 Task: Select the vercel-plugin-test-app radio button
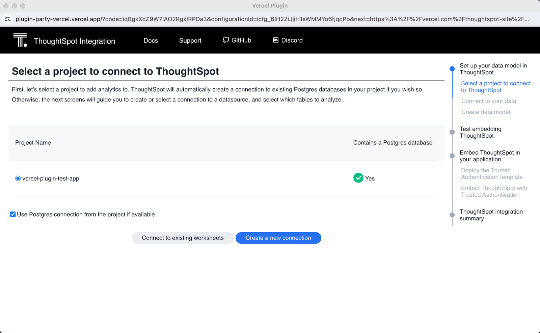[18, 178]
